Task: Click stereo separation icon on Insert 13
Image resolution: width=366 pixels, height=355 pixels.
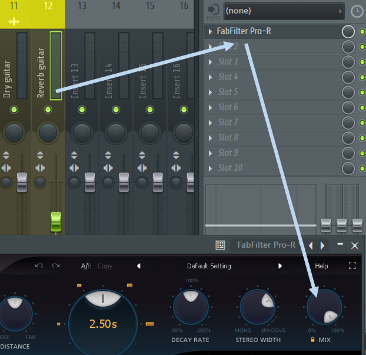Action: tap(74, 168)
